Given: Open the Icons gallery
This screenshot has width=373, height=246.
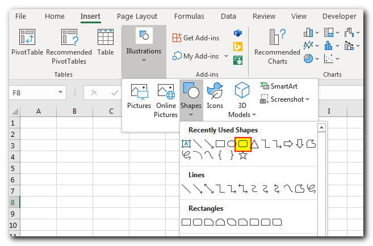Looking at the screenshot, I should 215,96.
